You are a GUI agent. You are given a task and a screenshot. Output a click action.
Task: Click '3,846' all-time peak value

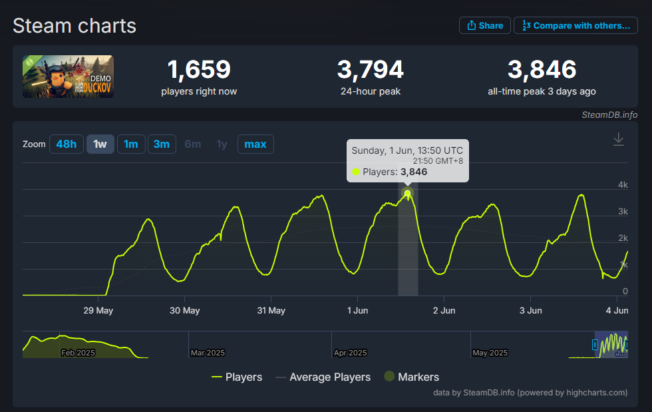click(x=542, y=69)
